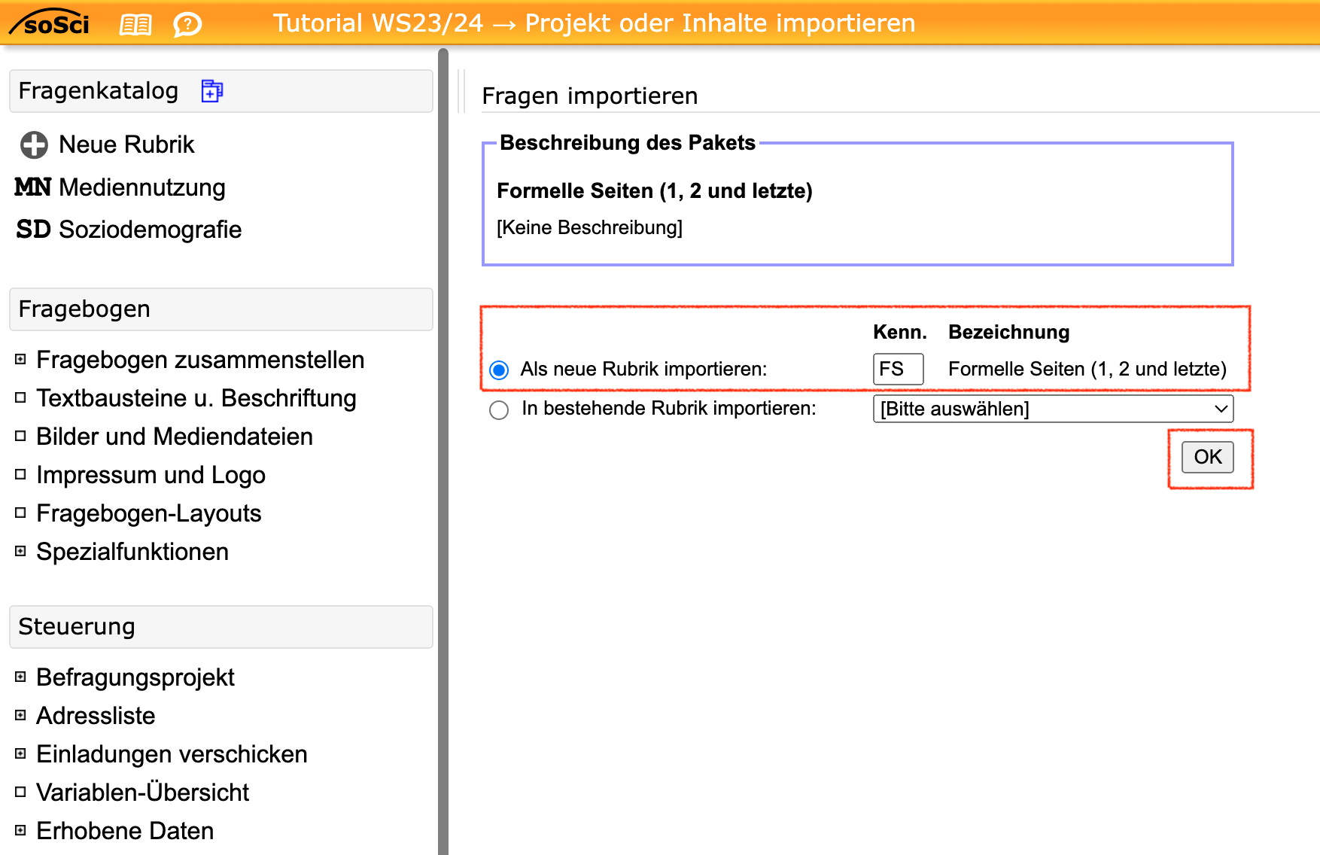The width and height of the screenshot is (1320, 855).
Task: Expand the Befragungsprojekt tree node
Action: click(x=20, y=677)
